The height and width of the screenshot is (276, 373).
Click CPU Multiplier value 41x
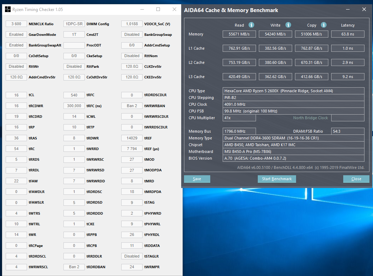pyautogui.click(x=239, y=118)
